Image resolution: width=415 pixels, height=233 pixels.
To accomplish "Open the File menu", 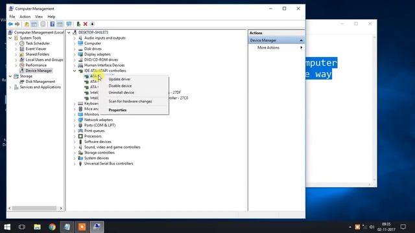I will pyautogui.click(x=12, y=17).
